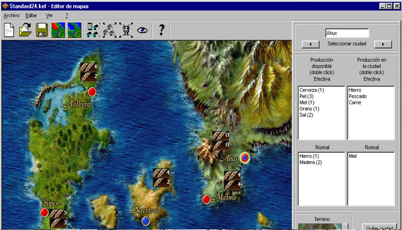Image resolution: width=402 pixels, height=230 pixels.
Task: Maximize the Editor de mapas window
Action: [x=389, y=6]
